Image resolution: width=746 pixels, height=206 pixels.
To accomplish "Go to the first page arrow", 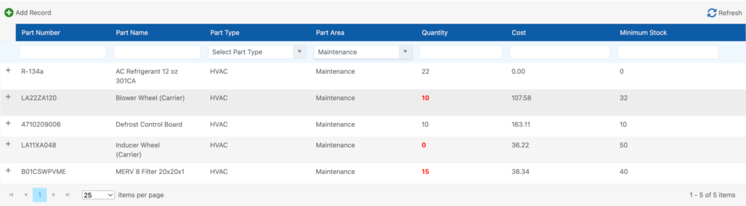I will click(11, 195).
